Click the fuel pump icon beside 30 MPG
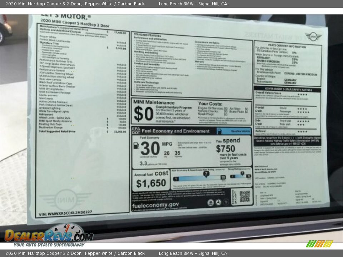The width and height of the screenshot is (343, 257). click(x=136, y=145)
